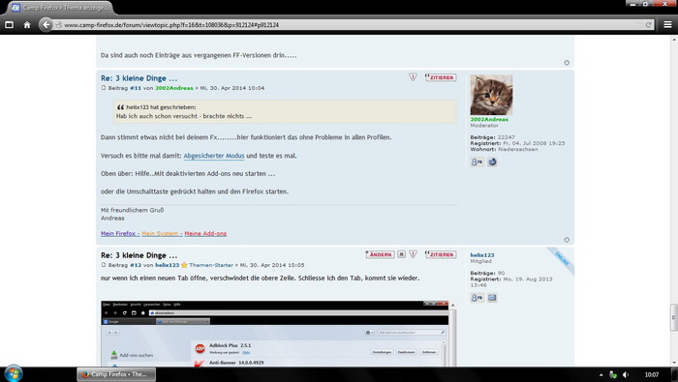Go to the browser home page icon
Image resolution: width=678 pixels, height=382 pixels.
27,25
